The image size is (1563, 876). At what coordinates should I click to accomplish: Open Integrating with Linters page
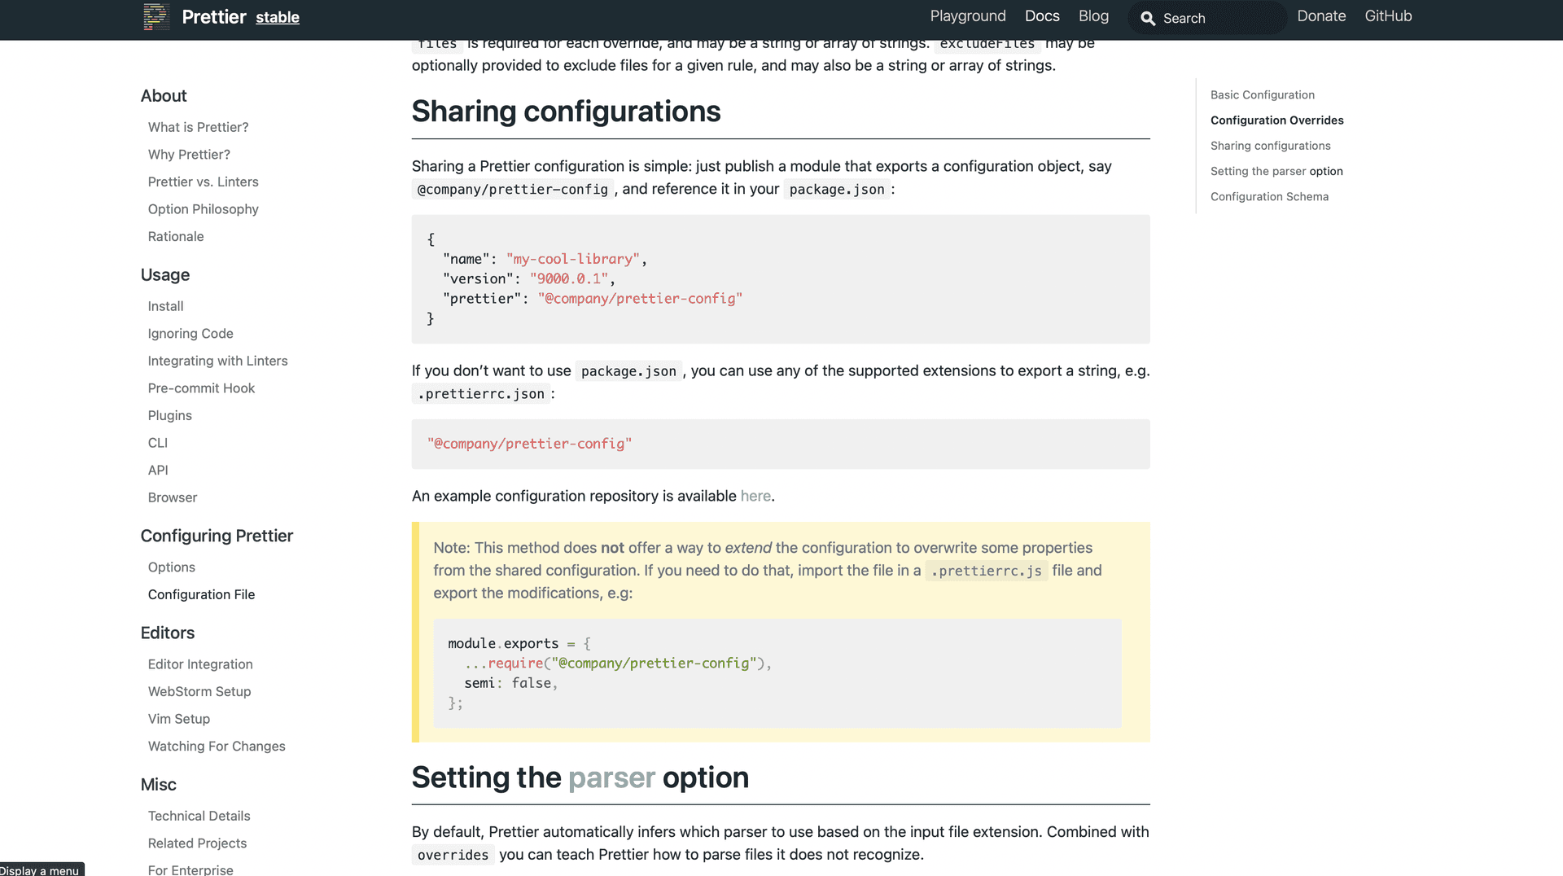pyautogui.click(x=217, y=361)
